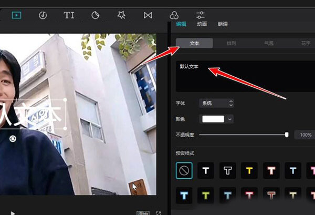Expand the 字体 font dropdown showing 系统
This screenshot has width=315, height=215.
pos(216,104)
